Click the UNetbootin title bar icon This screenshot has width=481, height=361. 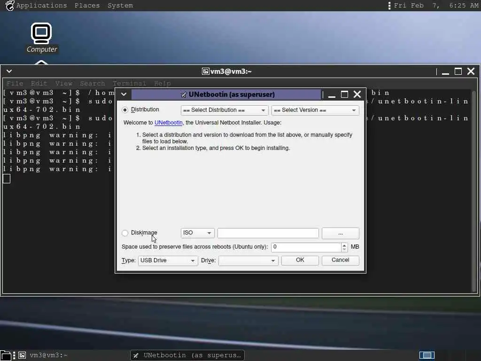point(184,94)
